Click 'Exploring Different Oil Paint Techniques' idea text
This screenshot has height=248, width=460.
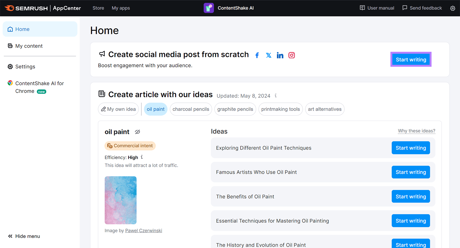[x=264, y=148]
